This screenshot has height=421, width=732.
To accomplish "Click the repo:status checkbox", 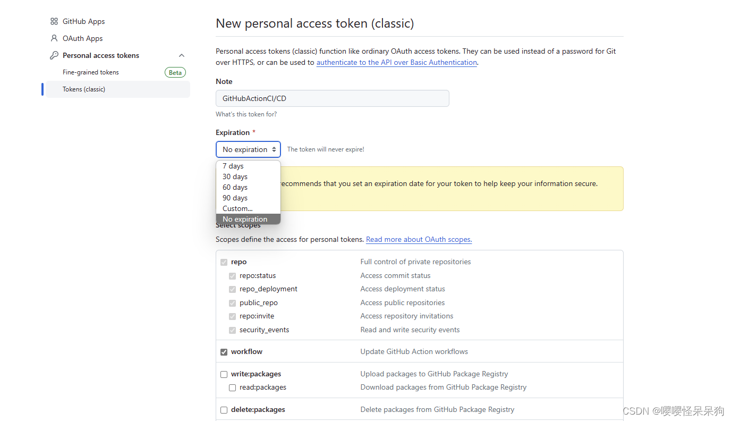I will pos(232,276).
